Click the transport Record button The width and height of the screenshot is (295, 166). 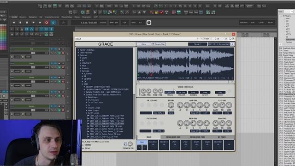click(47, 23)
